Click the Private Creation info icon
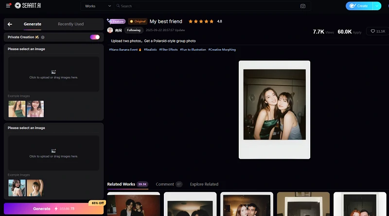This screenshot has width=389, height=216. 43,37
